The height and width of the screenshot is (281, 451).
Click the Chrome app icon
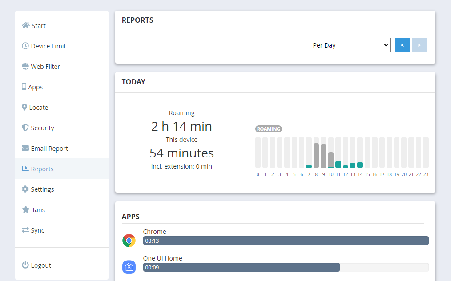(129, 241)
